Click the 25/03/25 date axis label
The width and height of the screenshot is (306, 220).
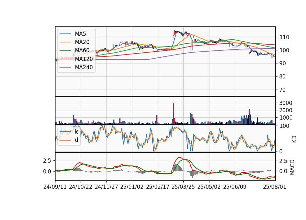point(183,187)
